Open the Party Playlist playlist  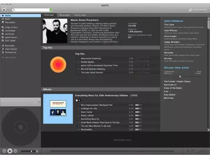tap(11, 49)
